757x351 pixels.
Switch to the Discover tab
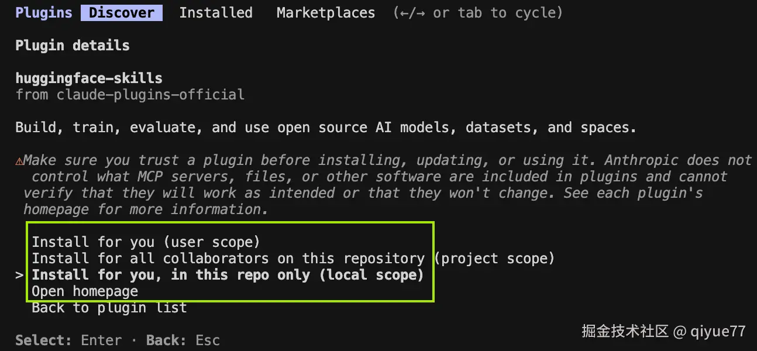[x=122, y=13]
